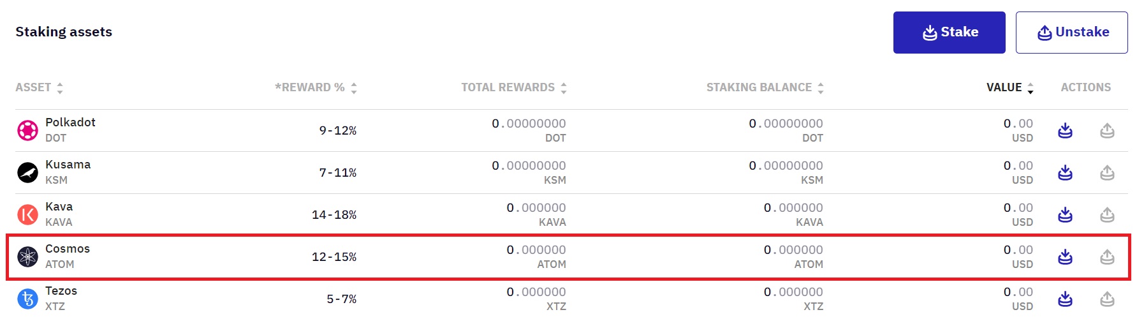Image resolution: width=1137 pixels, height=319 pixels.
Task: Click the Polkadot row stake icon
Action: pos(1065,131)
